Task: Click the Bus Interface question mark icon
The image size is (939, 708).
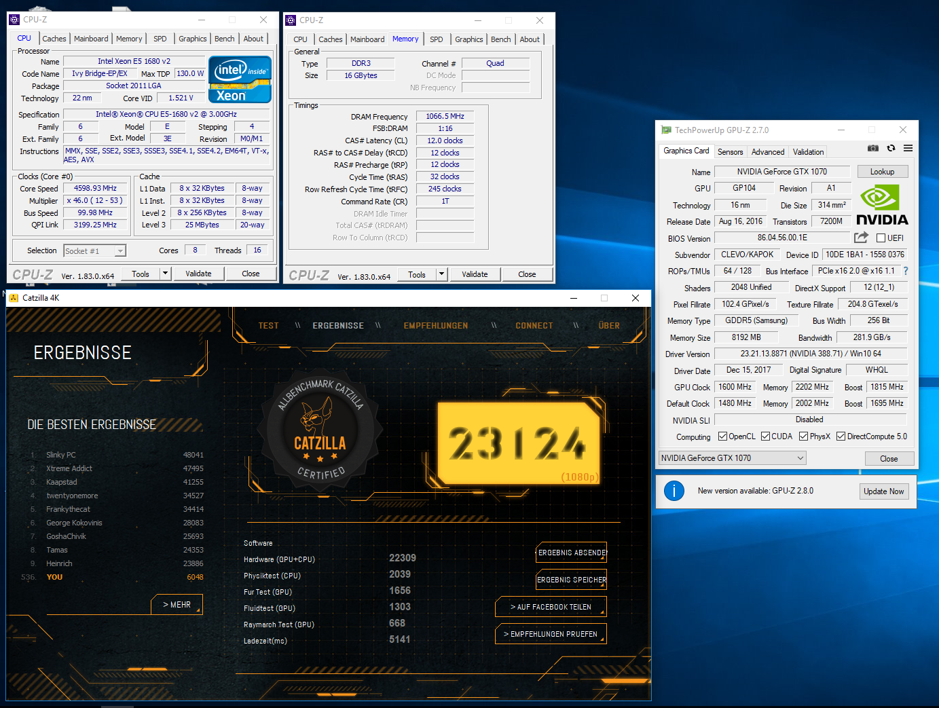Action: [x=905, y=271]
